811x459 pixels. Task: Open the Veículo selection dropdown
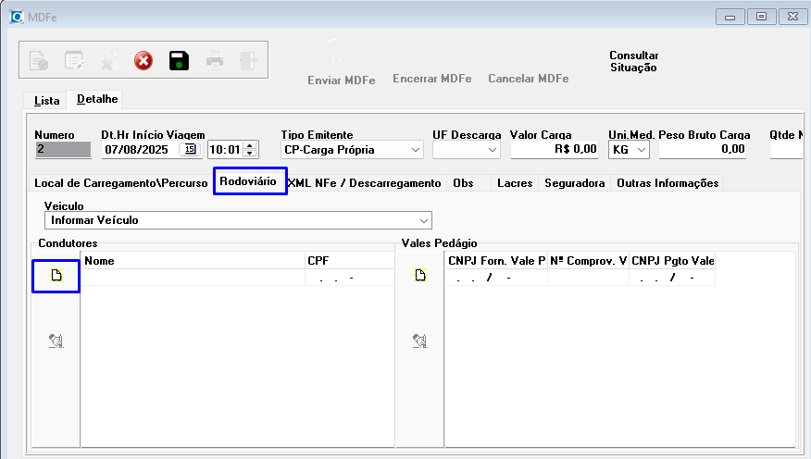pos(424,220)
